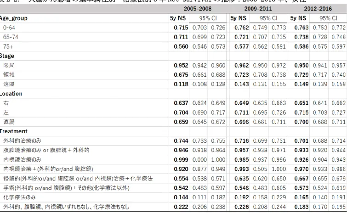Click the 内視鏡治療のみ treatment label
Image resolution: width=347 pixels, height=214 pixels.
[x=22, y=159]
